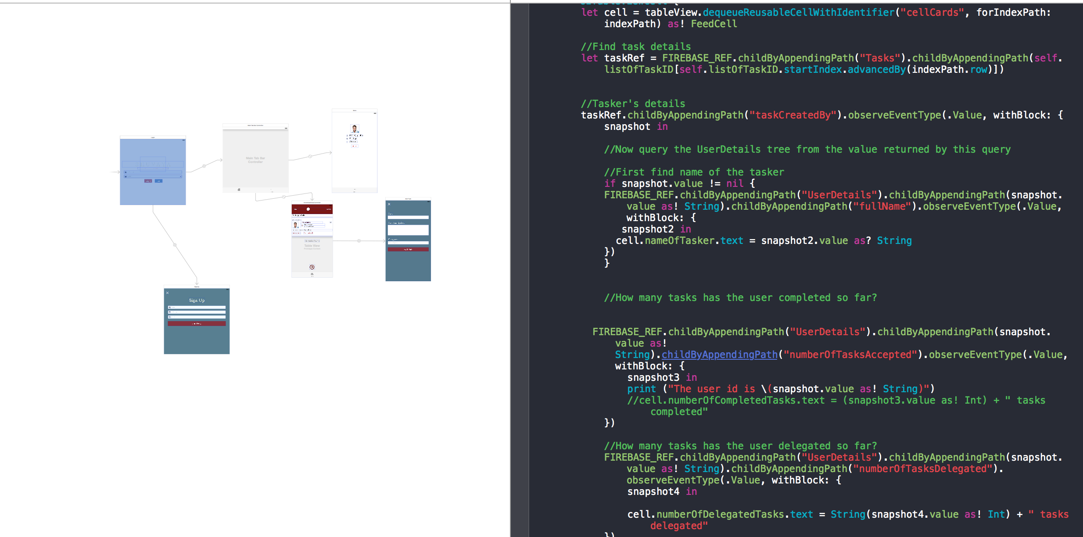Click the "cellCards" string in the code
1083x537 pixels.
[x=932, y=12]
